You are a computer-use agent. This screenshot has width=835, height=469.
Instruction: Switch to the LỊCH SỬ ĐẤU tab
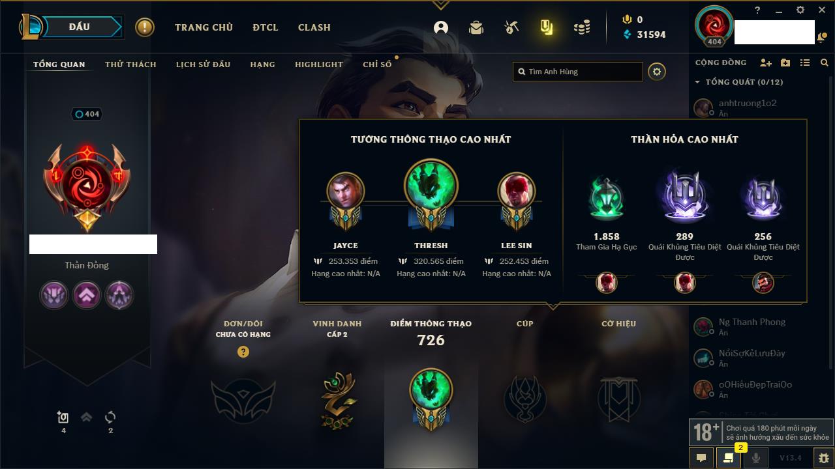point(203,64)
